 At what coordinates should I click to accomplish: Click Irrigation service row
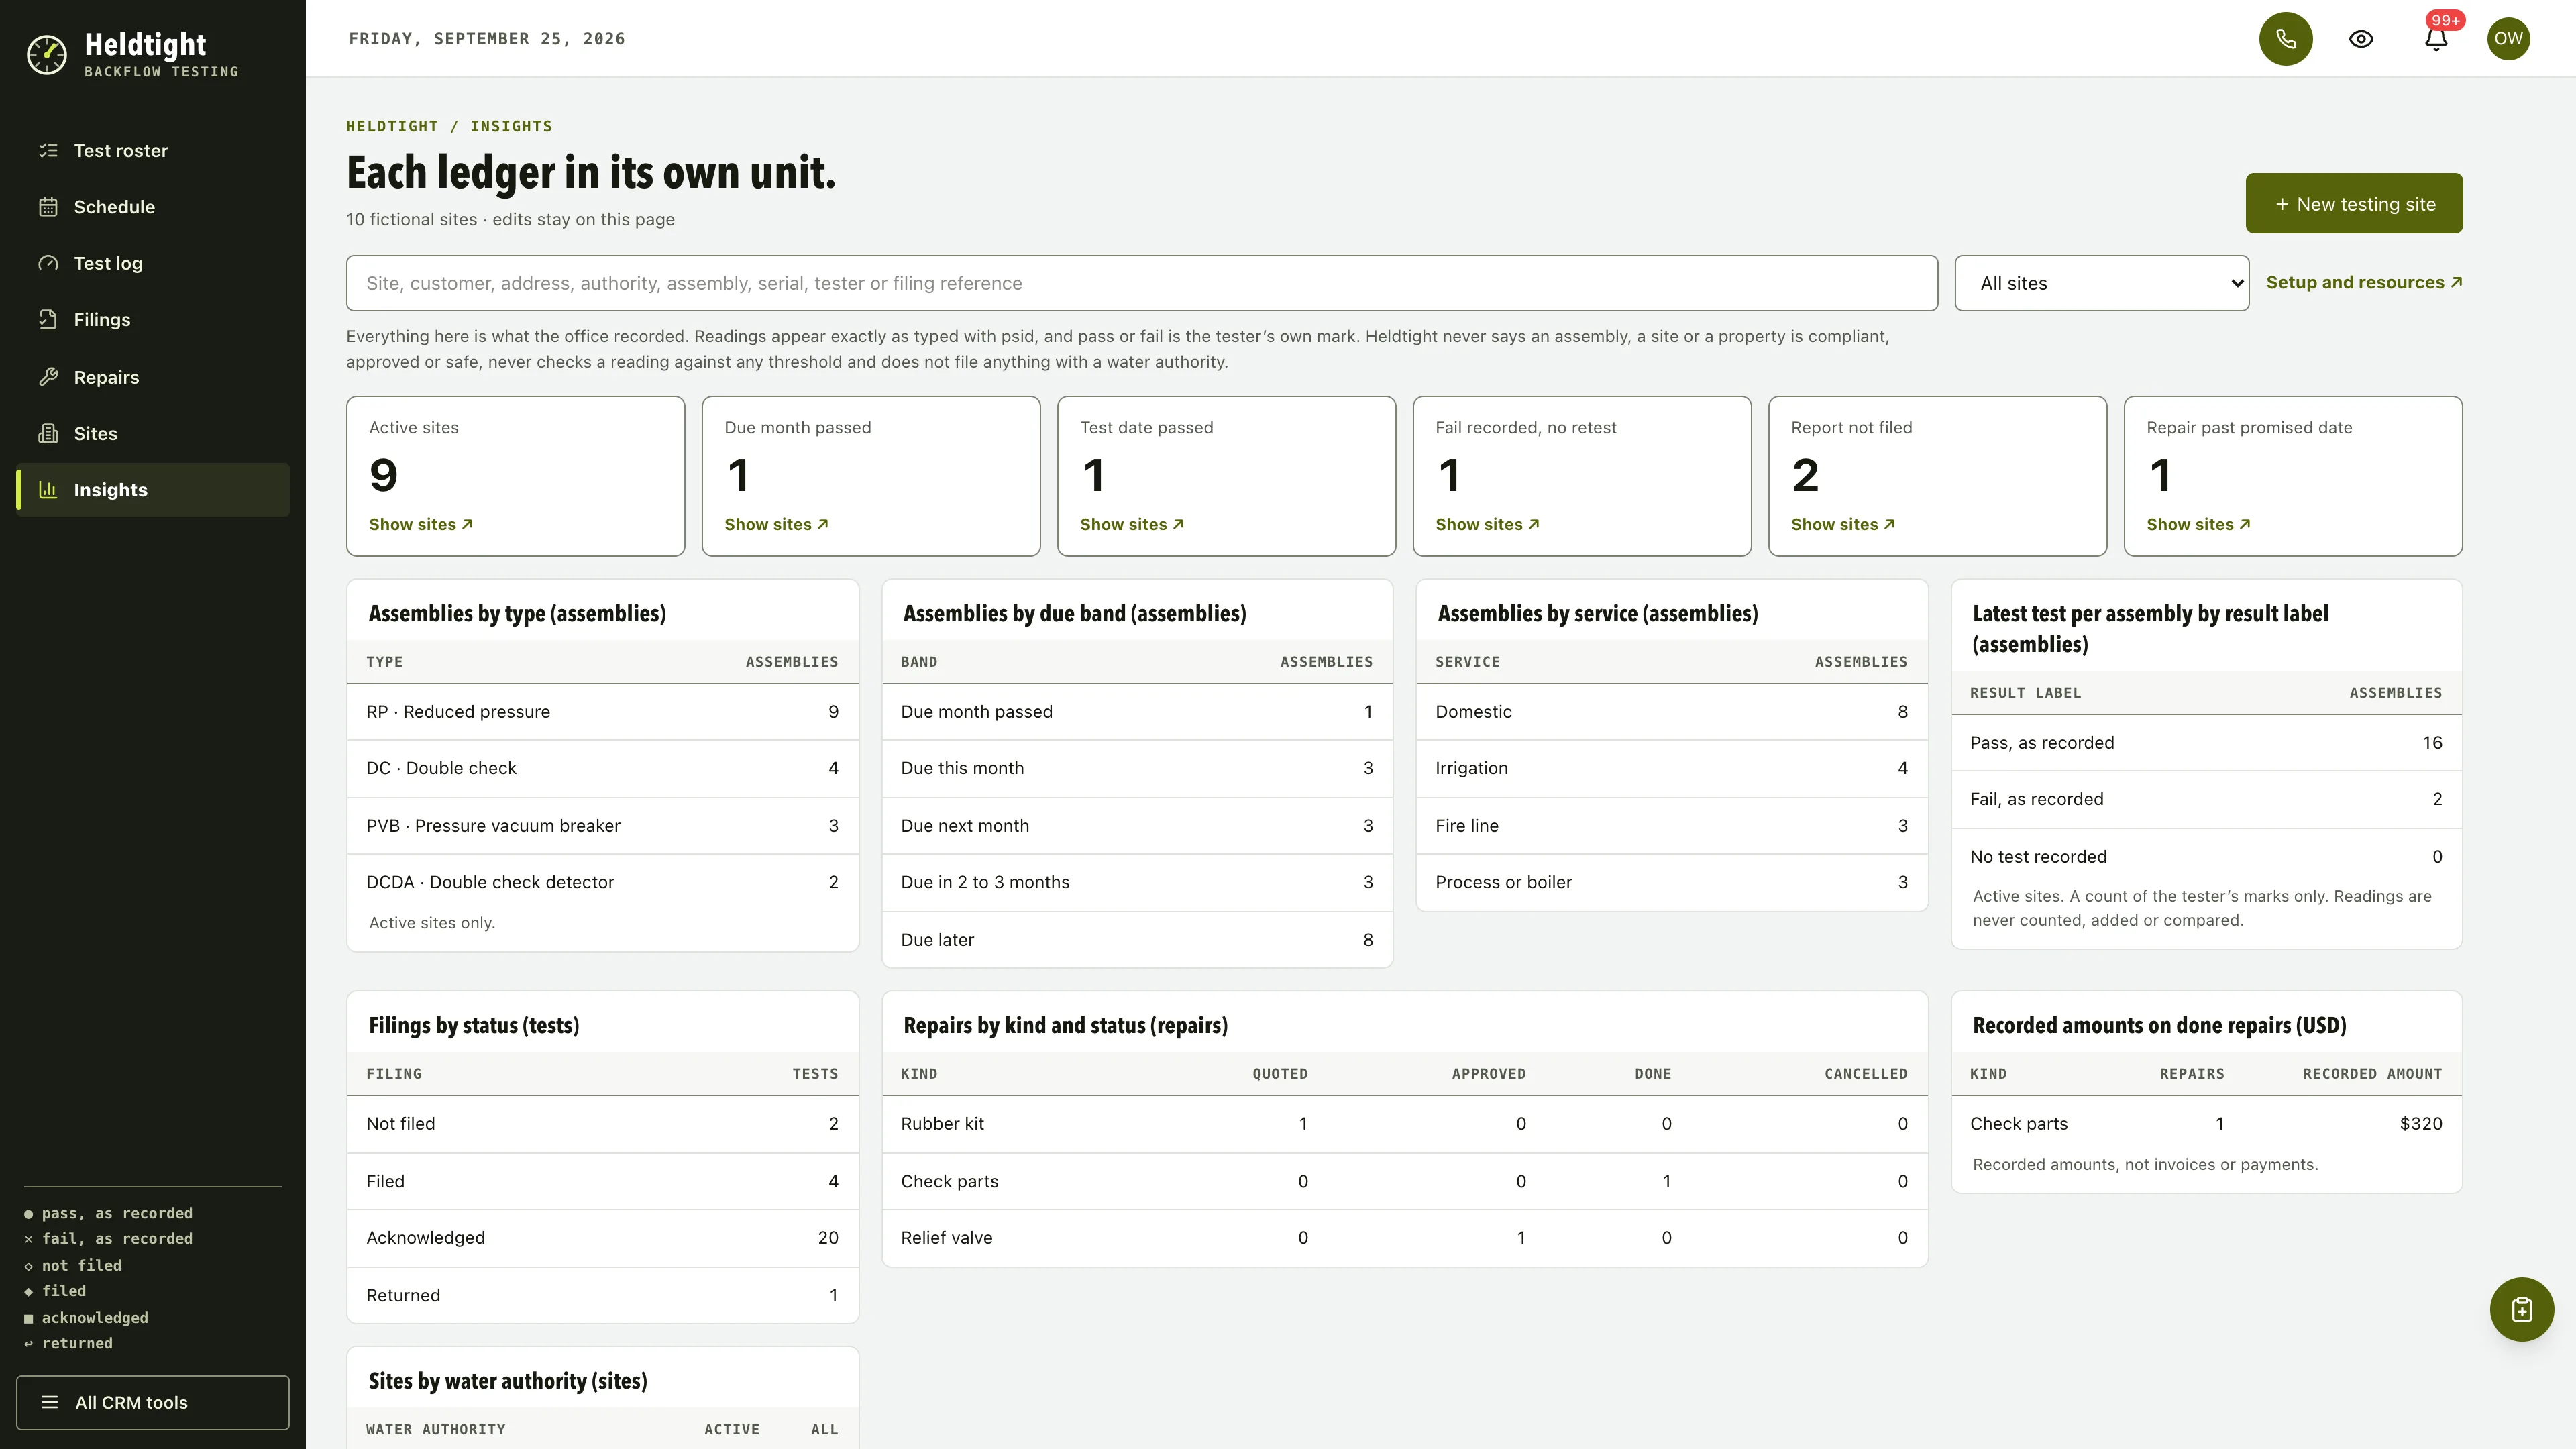1672,769
